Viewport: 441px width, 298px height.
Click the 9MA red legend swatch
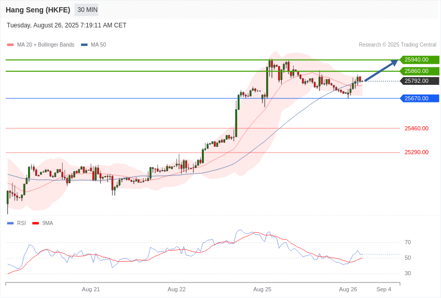click(x=35, y=224)
